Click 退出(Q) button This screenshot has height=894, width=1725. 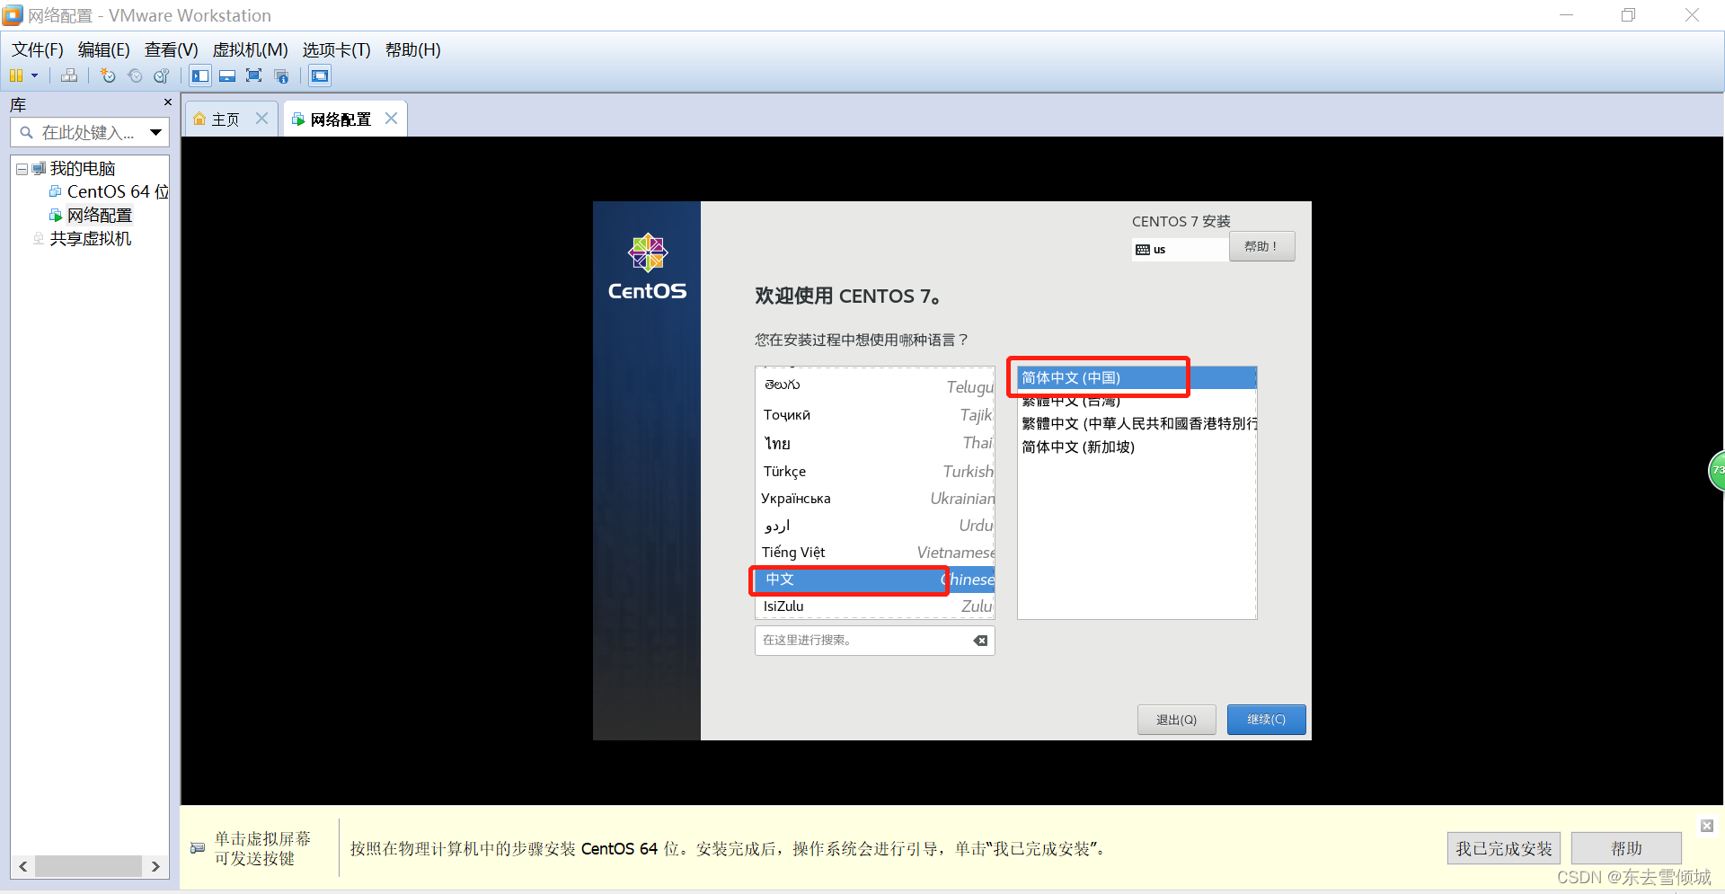click(x=1176, y=720)
